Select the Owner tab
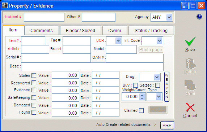Screen dimensions: 207x132 click(115, 30)
